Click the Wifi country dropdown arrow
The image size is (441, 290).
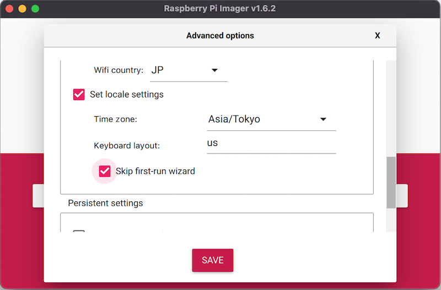[214, 70]
